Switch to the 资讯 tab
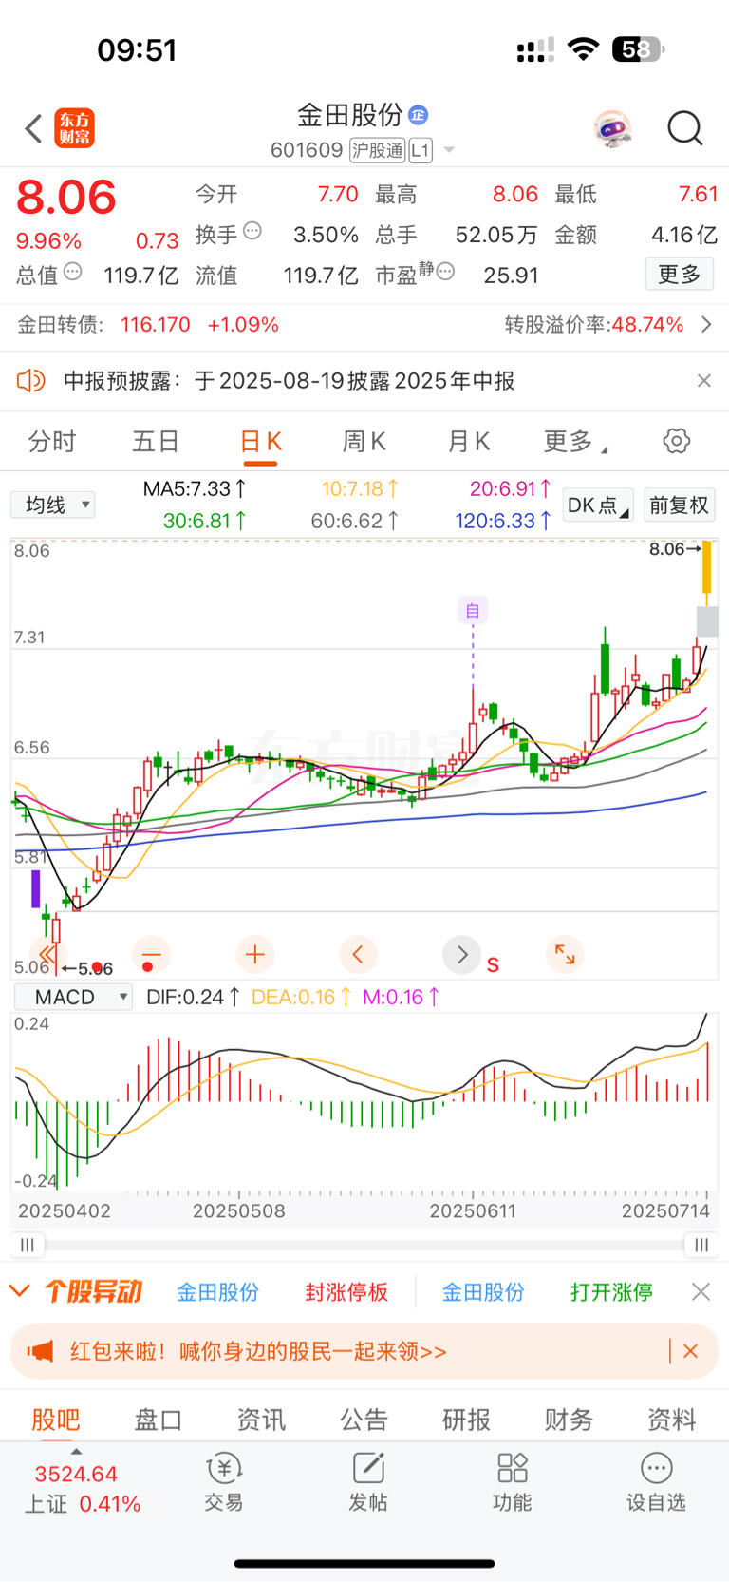The height and width of the screenshot is (1582, 729). pos(261,1420)
